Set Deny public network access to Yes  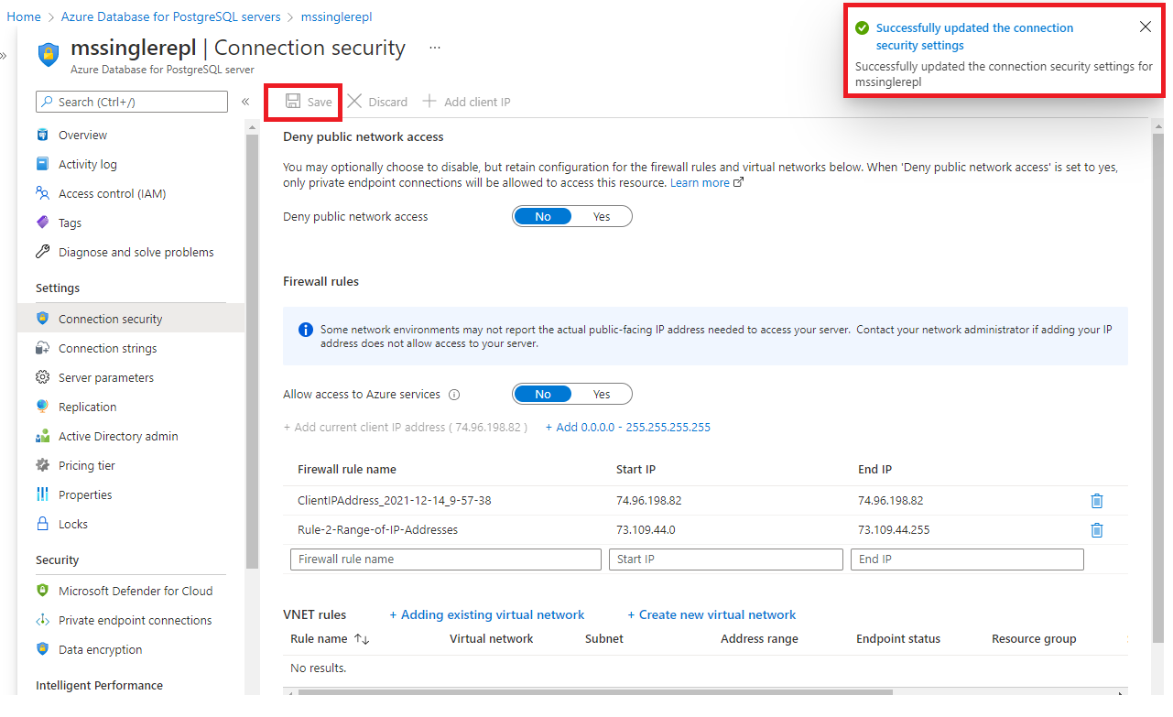(x=602, y=217)
